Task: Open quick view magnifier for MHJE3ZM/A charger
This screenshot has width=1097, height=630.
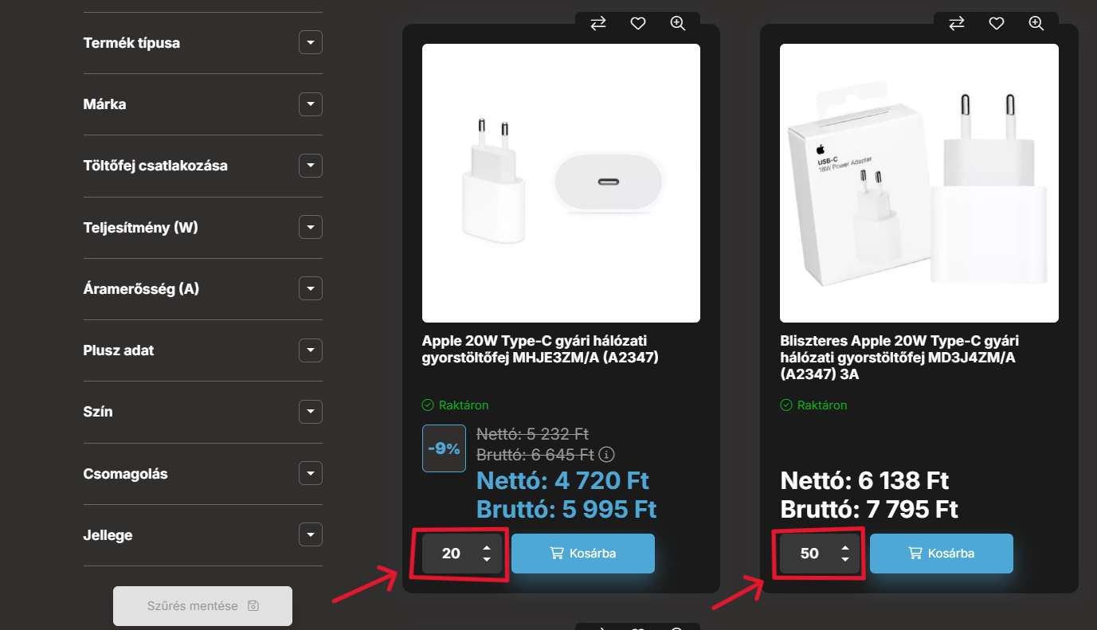Action: pyautogui.click(x=678, y=24)
